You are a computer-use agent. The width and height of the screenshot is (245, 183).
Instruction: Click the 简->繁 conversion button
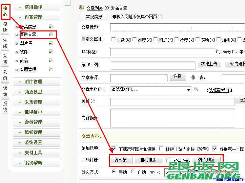click(121, 160)
